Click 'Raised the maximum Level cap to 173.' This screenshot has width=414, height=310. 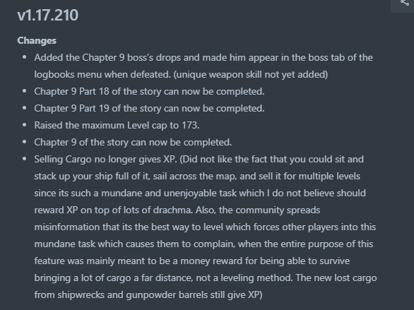(117, 125)
